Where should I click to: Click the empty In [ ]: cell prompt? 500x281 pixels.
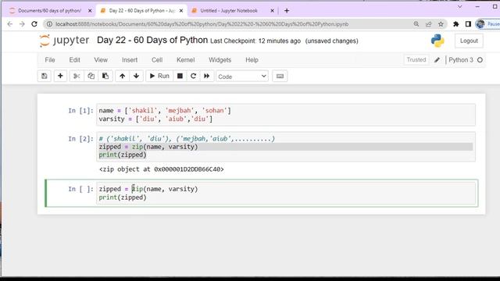pos(80,189)
